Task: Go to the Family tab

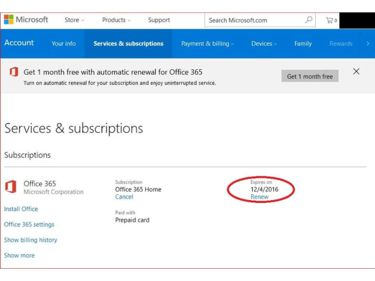Action: click(x=303, y=44)
